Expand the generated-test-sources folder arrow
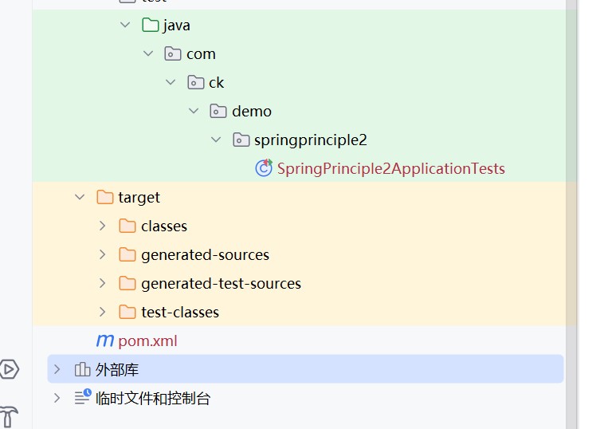Screen dimensions: 608x429 [x=102, y=283]
